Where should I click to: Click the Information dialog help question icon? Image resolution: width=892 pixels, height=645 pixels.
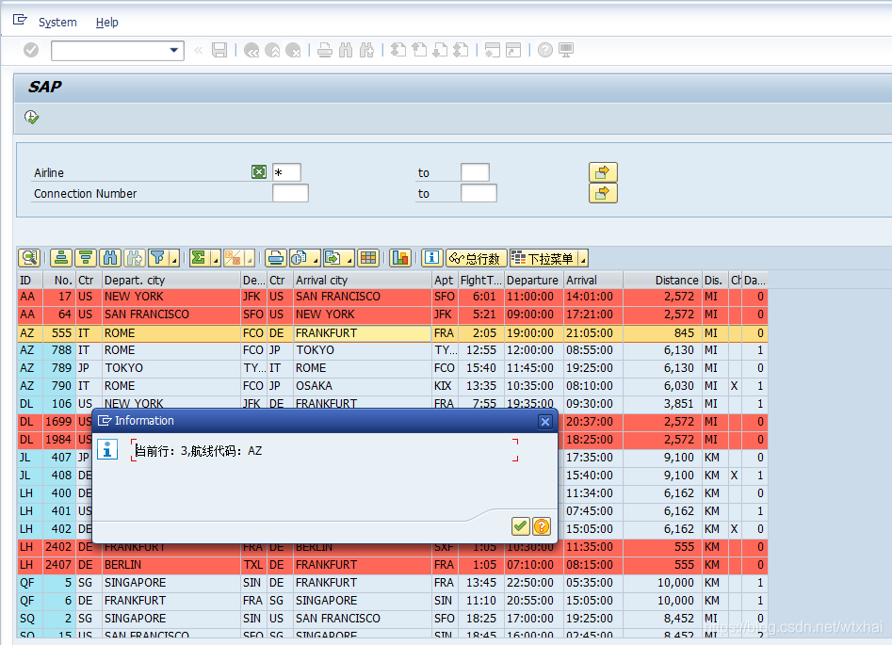(x=542, y=526)
